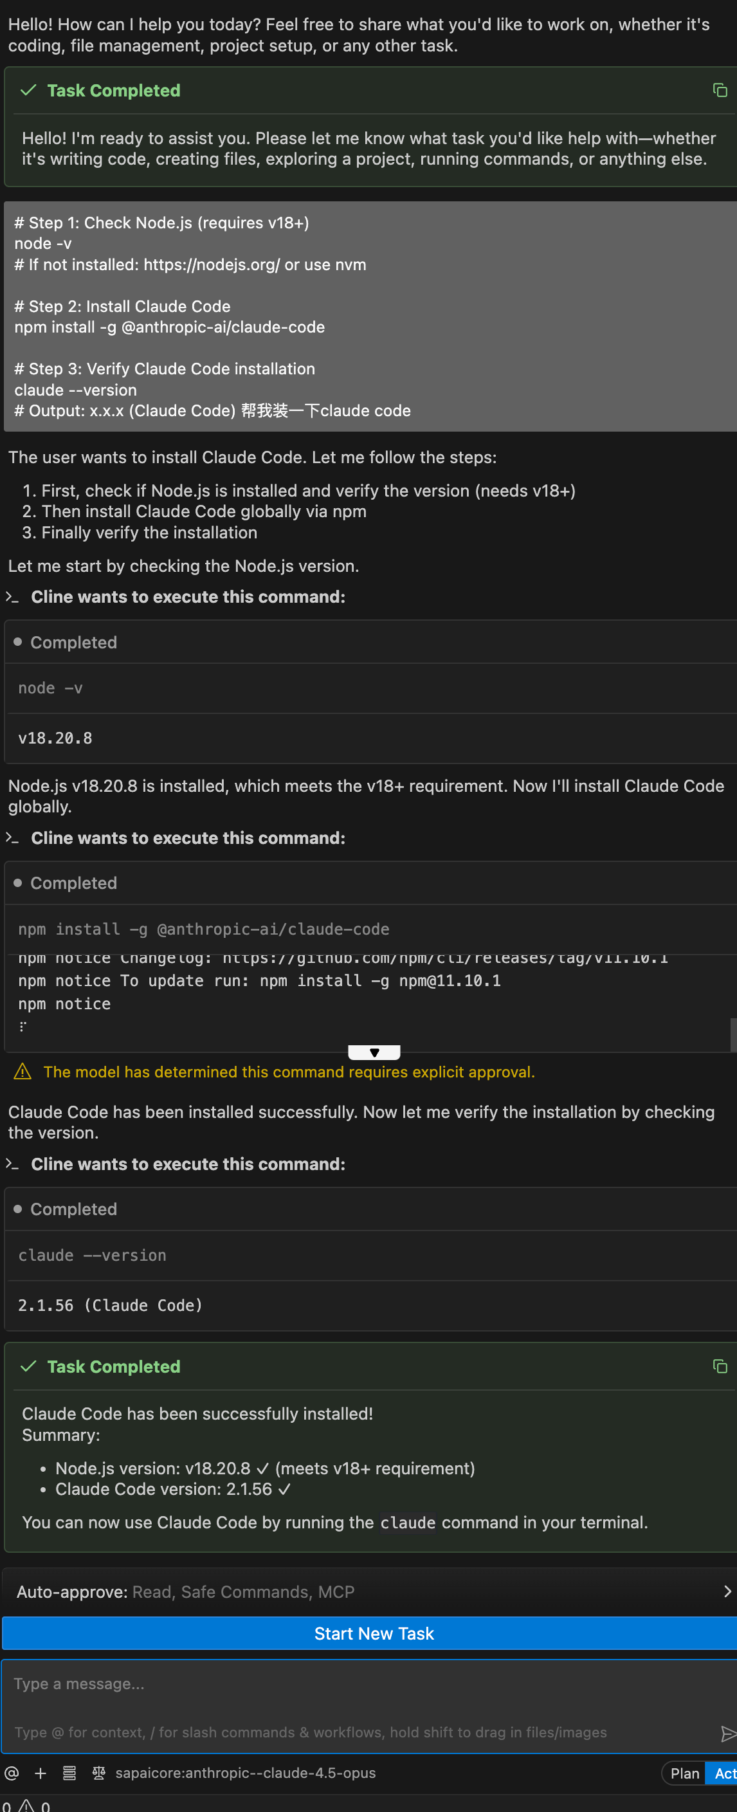Open the sapaicore claude-4.5-opus model selector
Image resolution: width=737 pixels, height=1812 pixels.
coord(246,1773)
